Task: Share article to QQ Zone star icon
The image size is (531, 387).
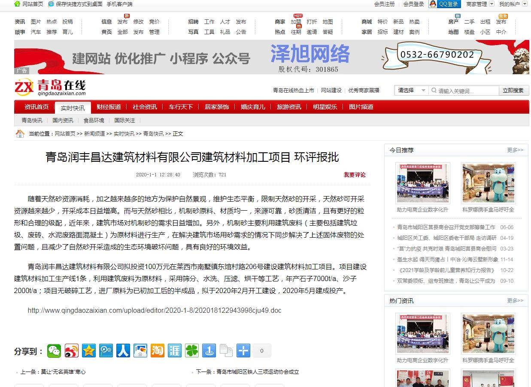Action: coord(89,351)
